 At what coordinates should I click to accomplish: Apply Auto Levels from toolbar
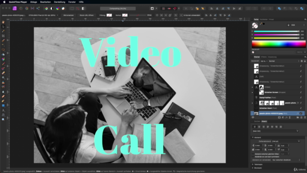(x=46, y=9)
